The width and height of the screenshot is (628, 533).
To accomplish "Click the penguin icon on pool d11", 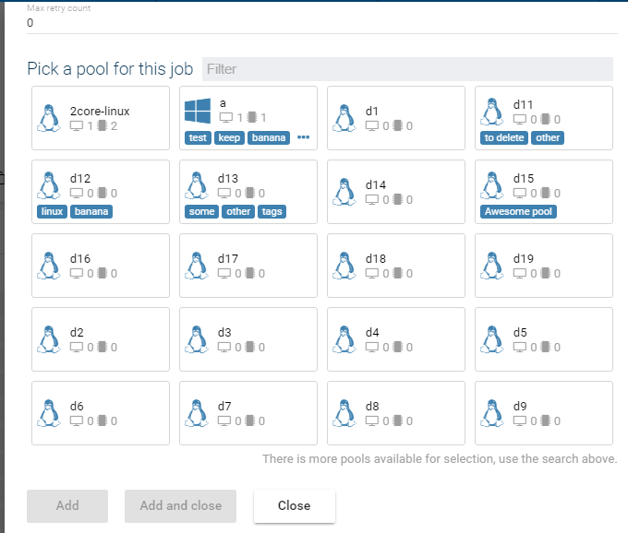I will 491,112.
